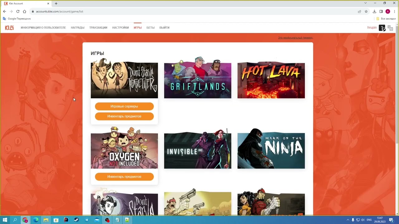Viewport: 399px width, 224px height.
Task: Go to Награды section
Action: pos(78,28)
